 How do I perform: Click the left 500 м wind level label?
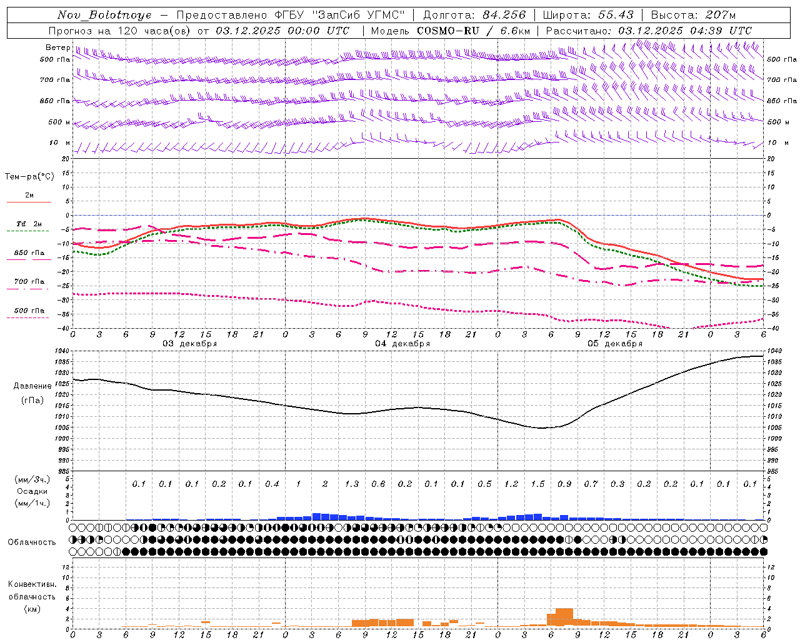coord(59,122)
